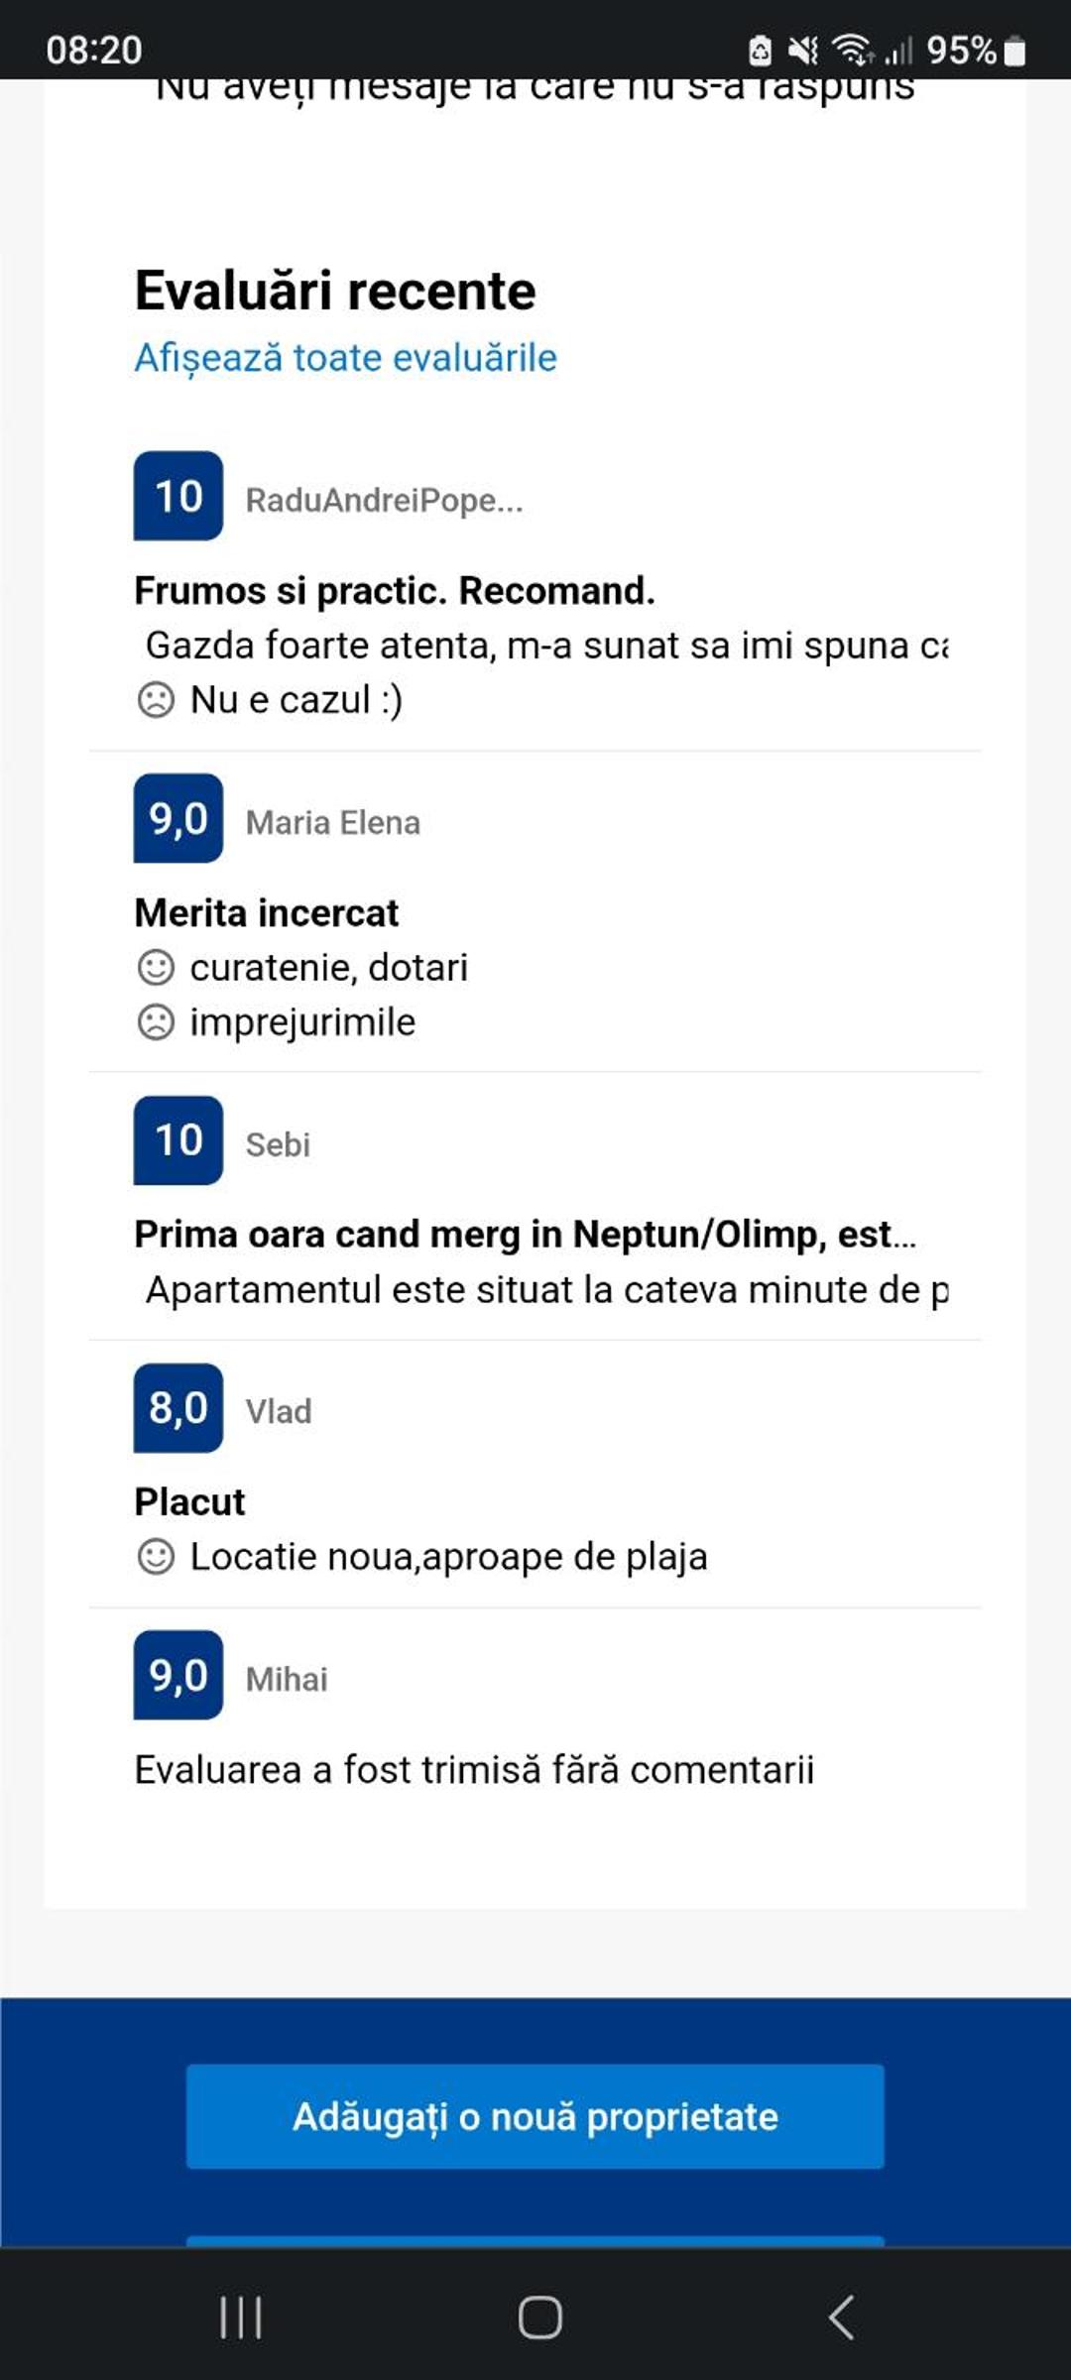Tap smiley icon beside 'Locatie noua,aproape de plaja'
Image resolution: width=1071 pixels, height=2380 pixels.
[156, 1557]
